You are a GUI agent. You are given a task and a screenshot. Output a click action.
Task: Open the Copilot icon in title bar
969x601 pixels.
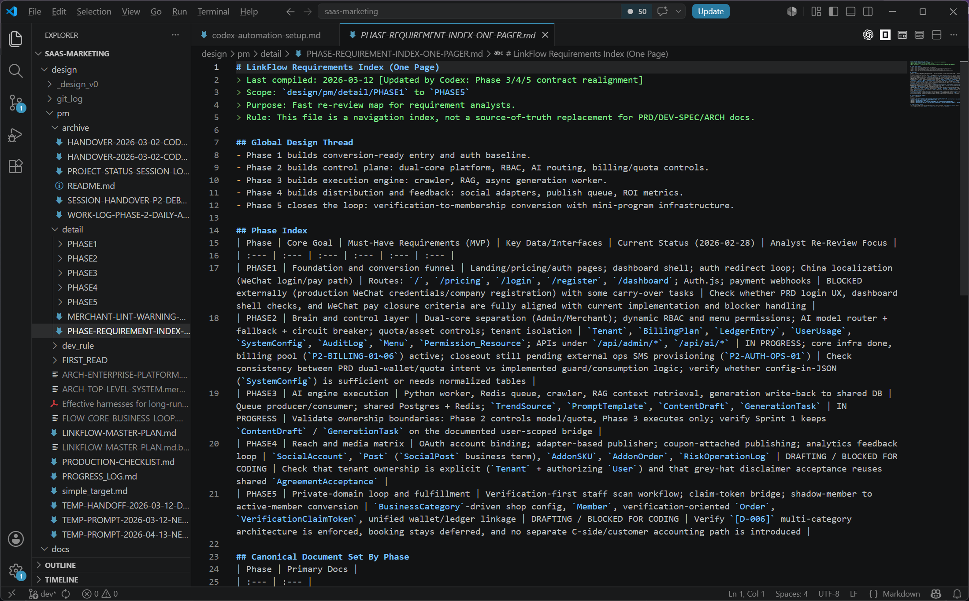pos(792,11)
